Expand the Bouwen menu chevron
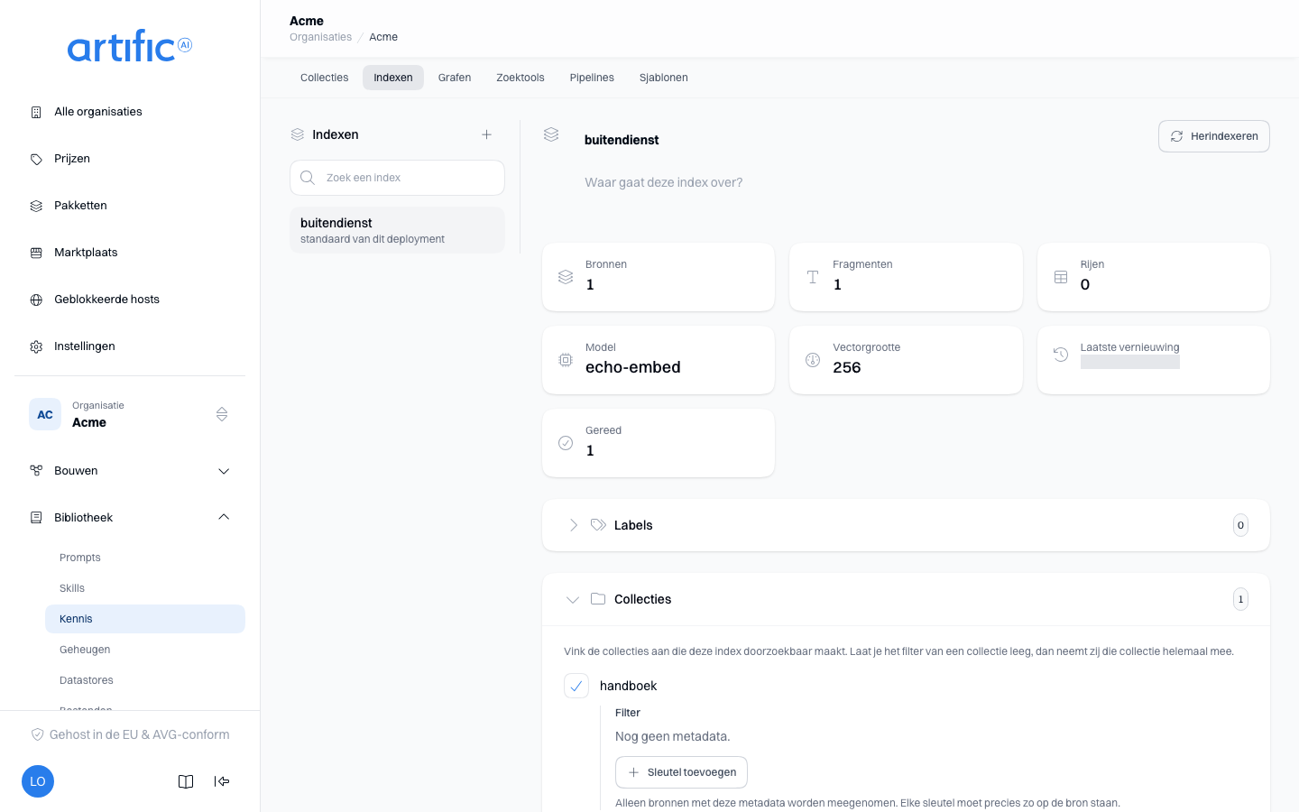 (x=224, y=471)
